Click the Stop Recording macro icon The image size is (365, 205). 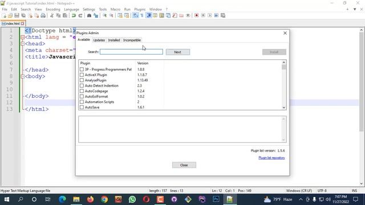203,15
